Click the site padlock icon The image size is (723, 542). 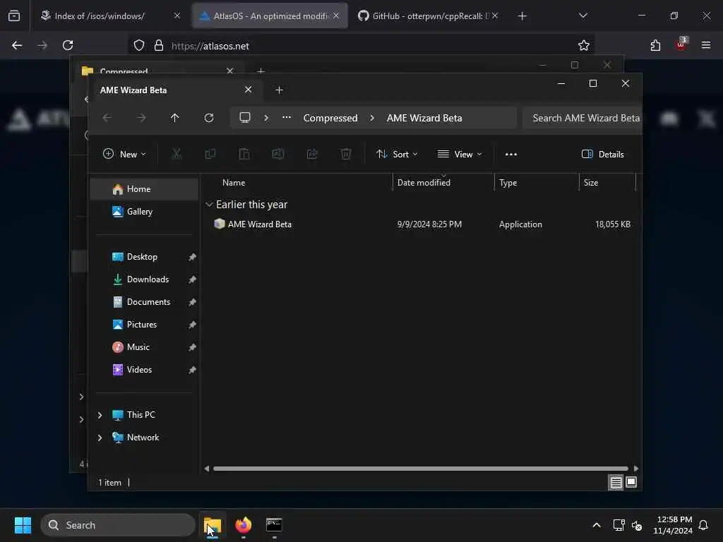point(159,46)
